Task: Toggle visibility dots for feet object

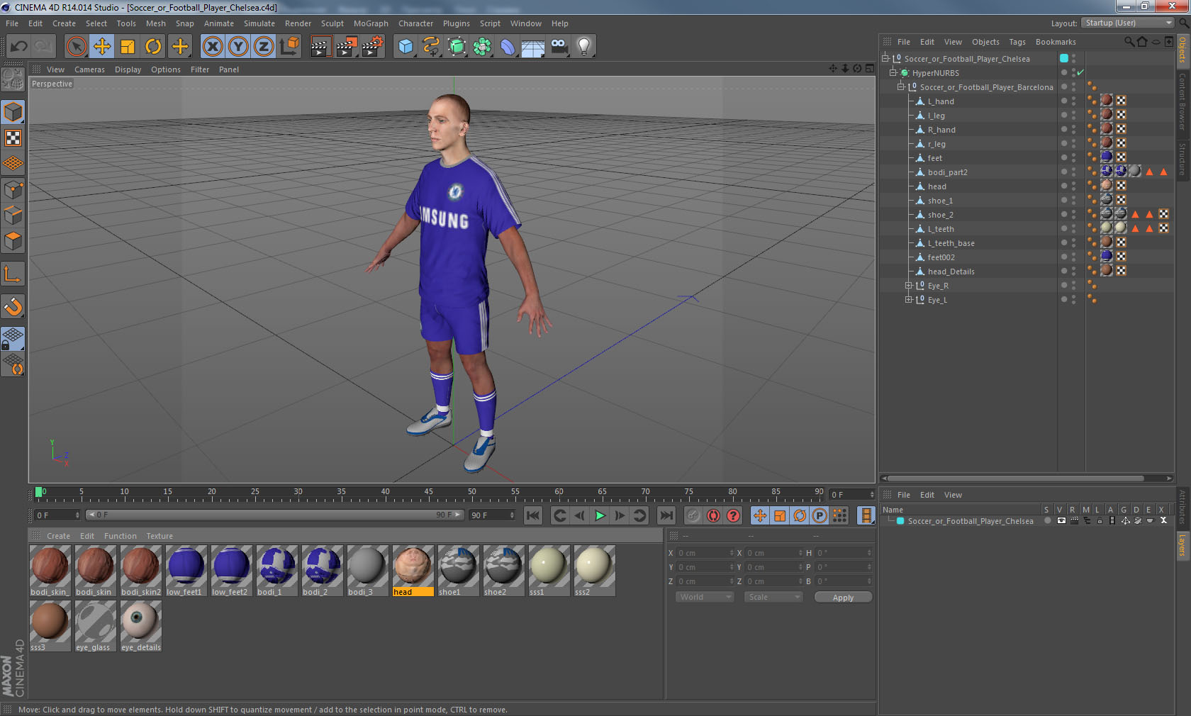Action: [1073, 157]
